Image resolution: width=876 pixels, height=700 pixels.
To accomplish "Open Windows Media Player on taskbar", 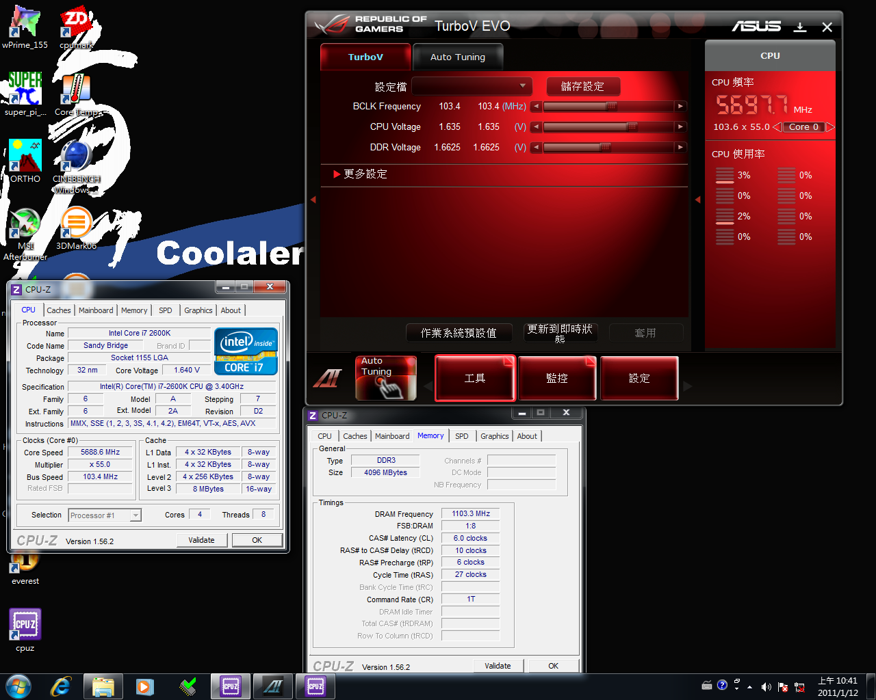I will [x=145, y=686].
